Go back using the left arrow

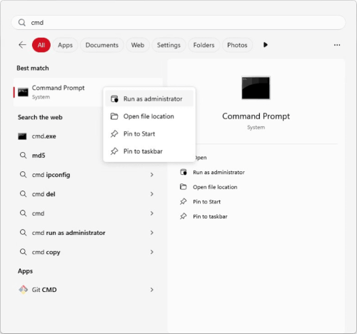pos(22,45)
